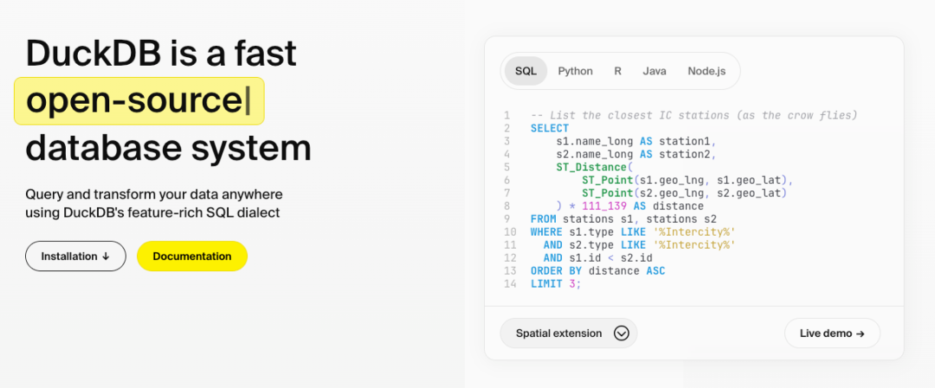Viewport: 935px width, 388px height.
Task: Click the right arrow in Live demo
Action: pos(859,334)
